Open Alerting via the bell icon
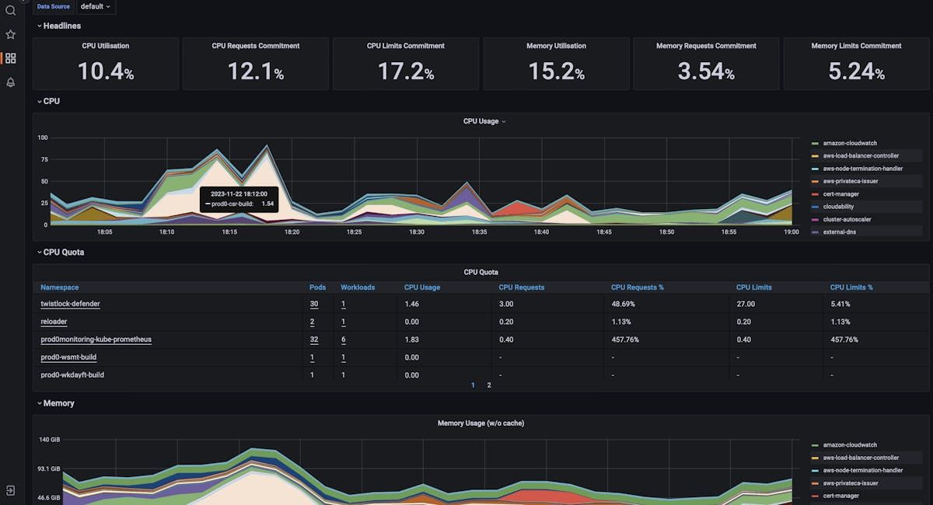Screen dimensions: 933x505 tap(10, 82)
